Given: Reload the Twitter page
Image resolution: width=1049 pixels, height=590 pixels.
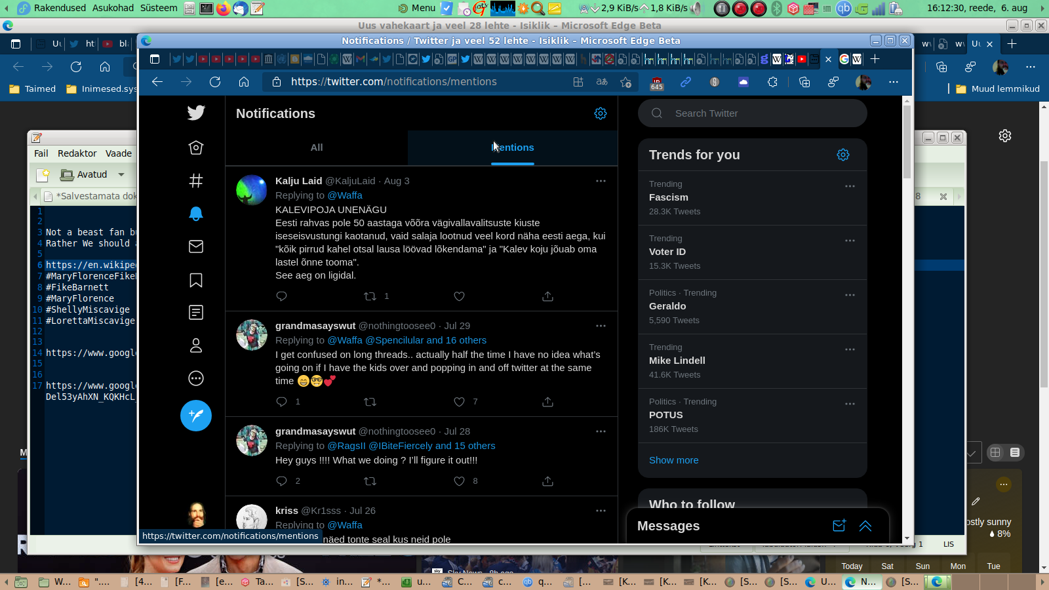Looking at the screenshot, I should pos(215,82).
